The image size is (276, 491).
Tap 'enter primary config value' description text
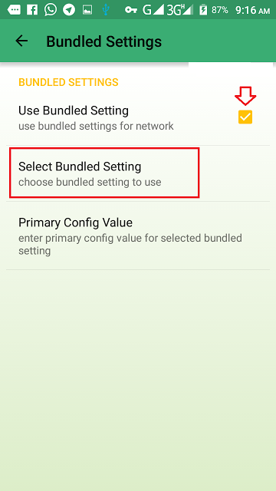[x=130, y=244]
